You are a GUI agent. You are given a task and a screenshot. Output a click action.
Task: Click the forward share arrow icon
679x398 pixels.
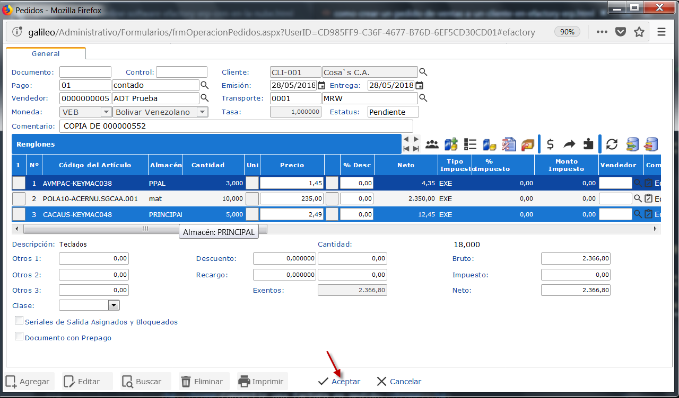point(569,144)
